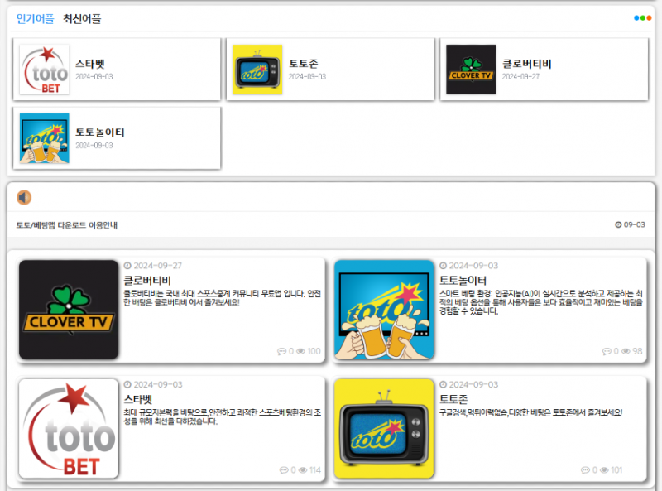
Task: Click the 2024-09-27 date on 클로버티비 post
Action: (x=157, y=266)
